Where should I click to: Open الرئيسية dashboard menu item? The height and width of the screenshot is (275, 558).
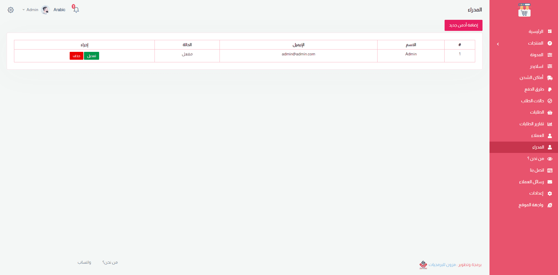(536, 31)
